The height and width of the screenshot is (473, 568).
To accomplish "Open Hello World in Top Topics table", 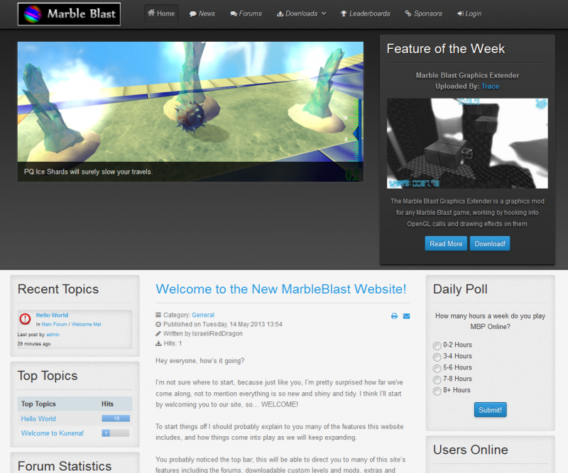I will (38, 418).
